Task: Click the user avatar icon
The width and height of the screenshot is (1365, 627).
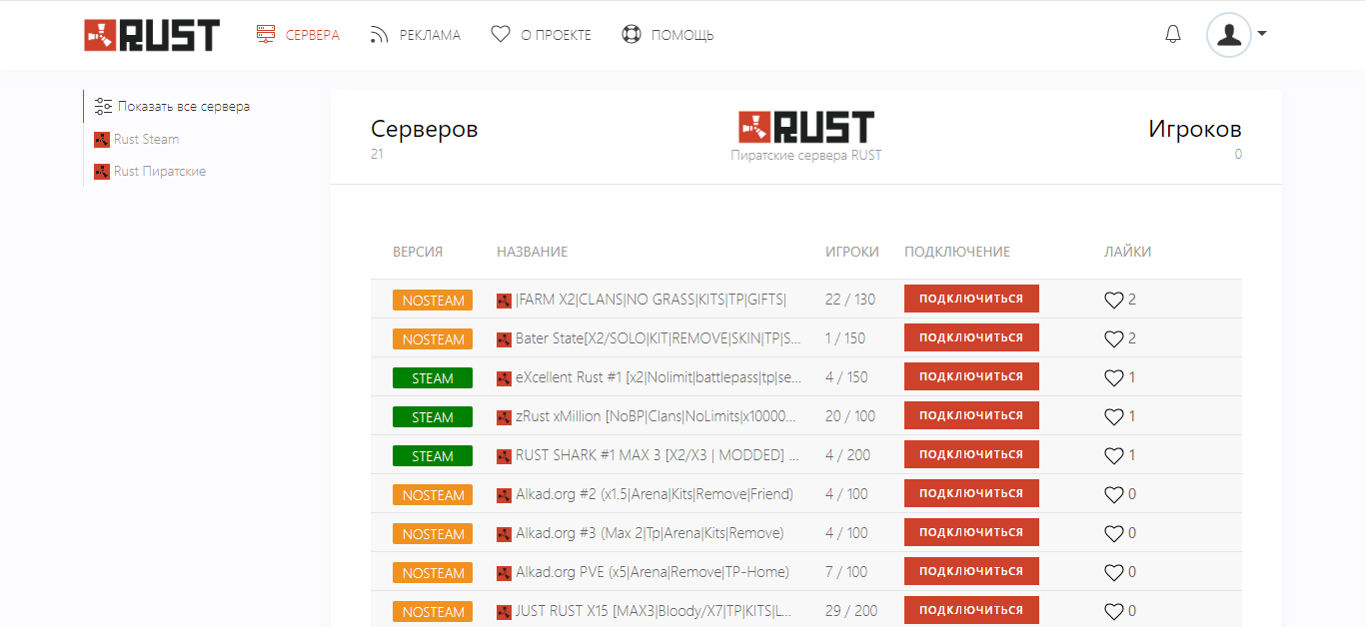Action: click(1229, 34)
